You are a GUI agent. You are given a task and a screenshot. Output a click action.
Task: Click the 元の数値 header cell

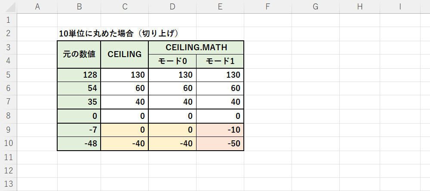point(79,54)
